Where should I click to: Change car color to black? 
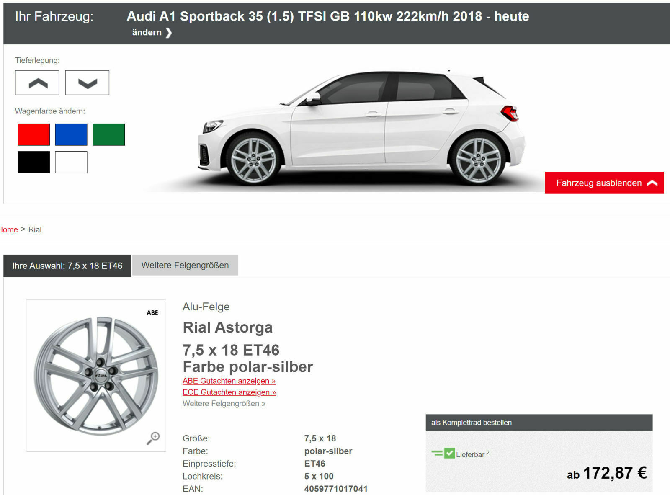click(x=33, y=162)
